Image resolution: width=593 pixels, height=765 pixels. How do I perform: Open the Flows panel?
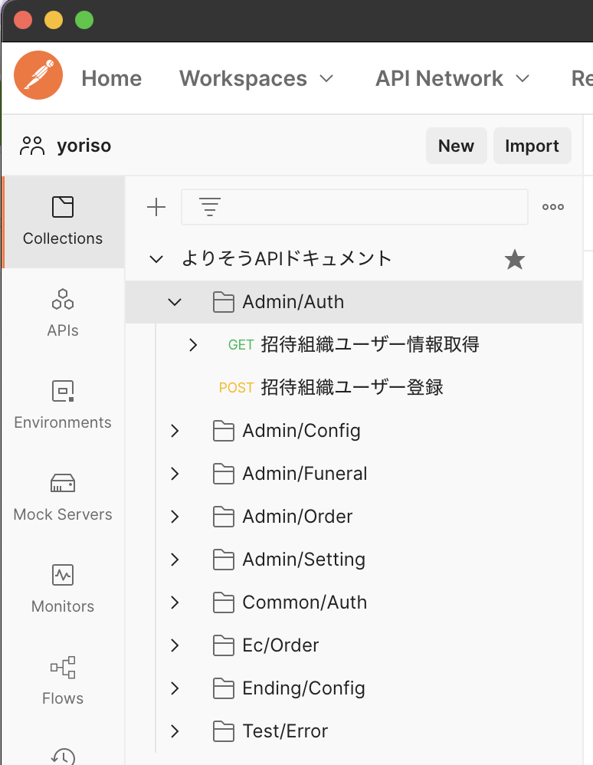click(x=62, y=681)
